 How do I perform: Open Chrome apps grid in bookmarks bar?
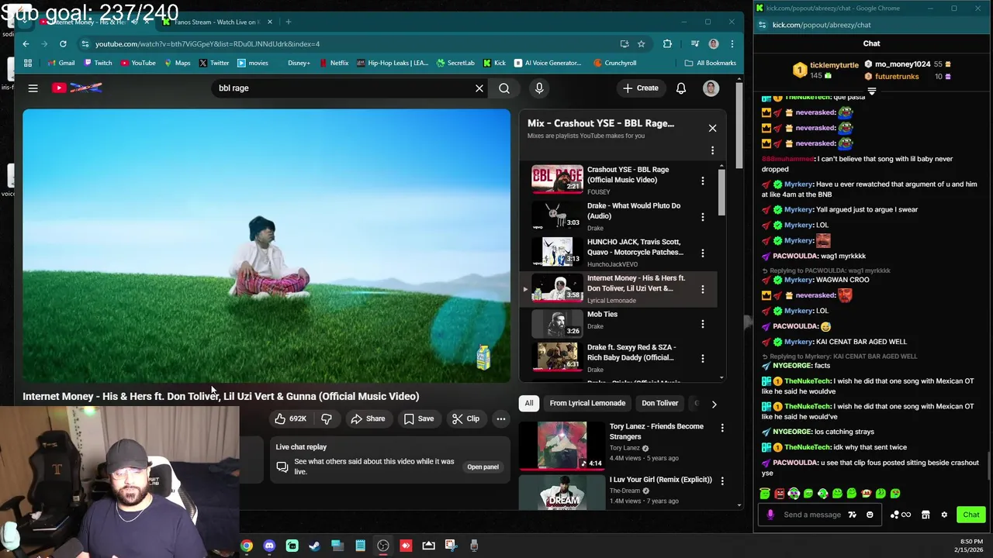coord(28,63)
